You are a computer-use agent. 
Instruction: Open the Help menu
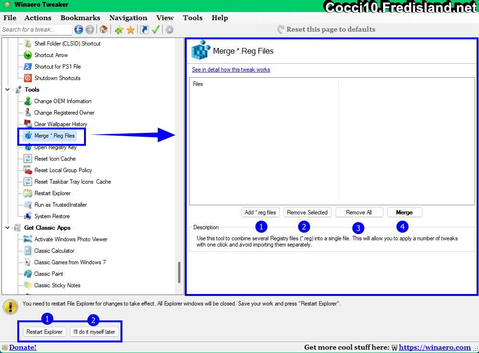(x=220, y=18)
